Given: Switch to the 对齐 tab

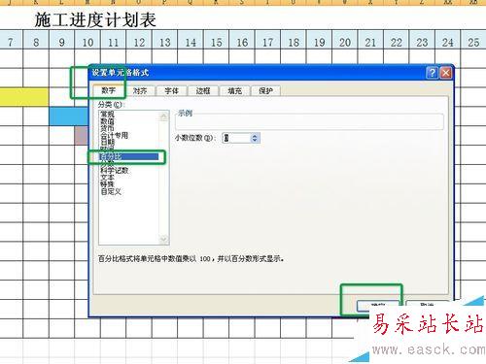Looking at the screenshot, I should coord(140,91).
